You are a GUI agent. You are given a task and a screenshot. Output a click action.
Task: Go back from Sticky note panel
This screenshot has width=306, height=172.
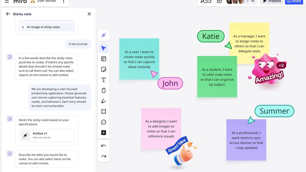click(x=8, y=14)
